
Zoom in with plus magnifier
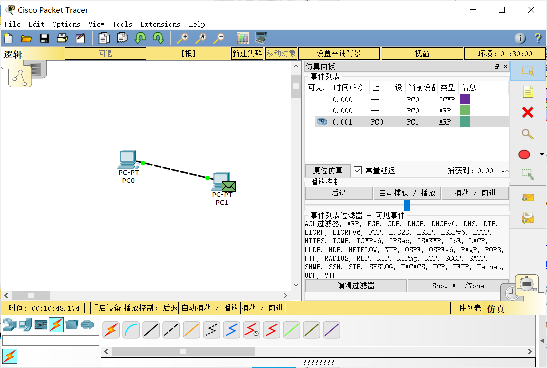click(183, 38)
